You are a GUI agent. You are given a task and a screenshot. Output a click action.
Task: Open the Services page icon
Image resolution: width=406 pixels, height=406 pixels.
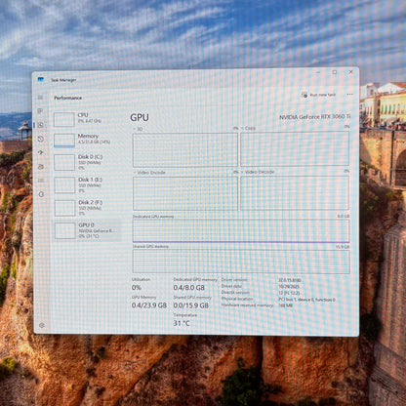tap(41, 194)
